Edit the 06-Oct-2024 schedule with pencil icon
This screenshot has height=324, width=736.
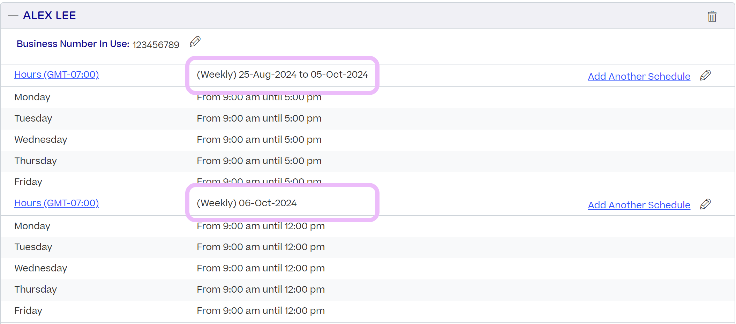click(x=705, y=204)
